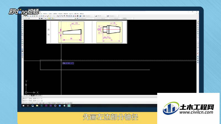
Task: Open File Explorer from the taskbar
Action: [x=37, y=106]
